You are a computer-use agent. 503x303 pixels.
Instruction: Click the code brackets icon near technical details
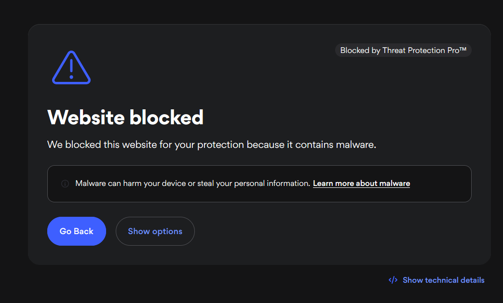coord(393,280)
